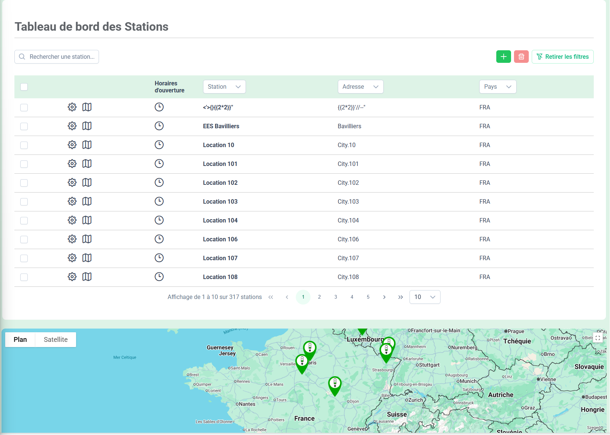The height and width of the screenshot is (435, 610).
Task: Click the green add station plus icon
Action: coord(503,57)
